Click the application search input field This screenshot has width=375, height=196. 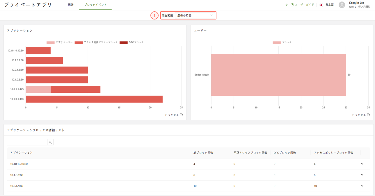27,142
